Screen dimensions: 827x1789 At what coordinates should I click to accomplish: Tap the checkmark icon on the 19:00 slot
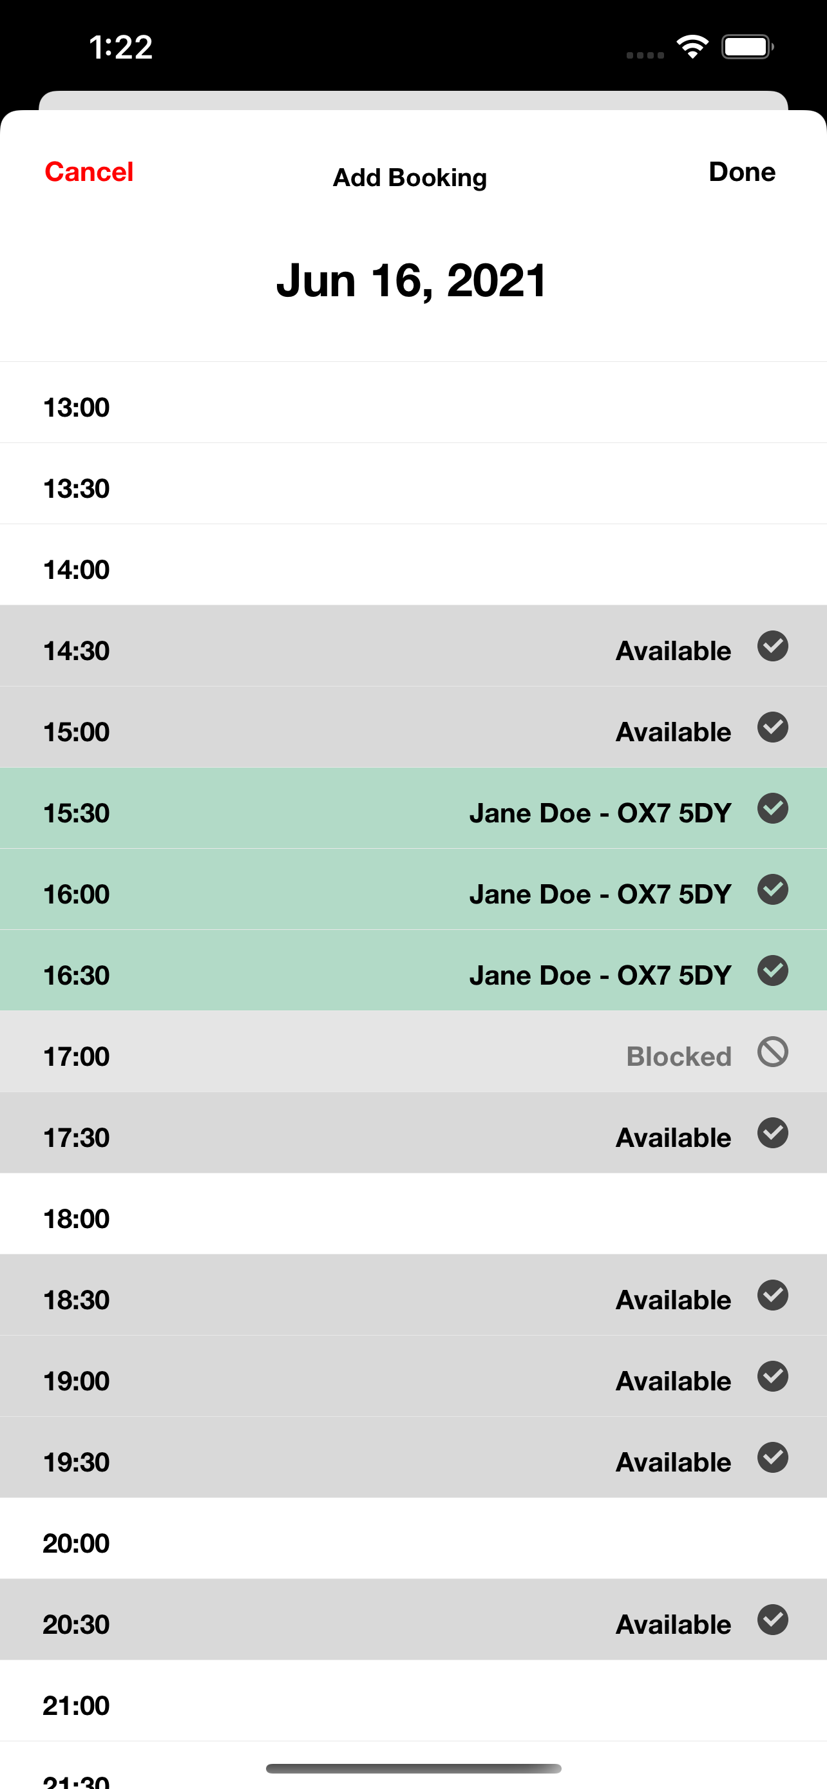pyautogui.click(x=772, y=1377)
